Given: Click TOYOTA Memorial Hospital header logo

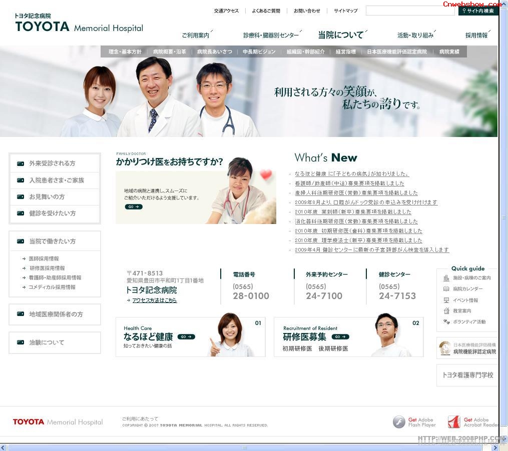Looking at the screenshot, I should point(79,23).
